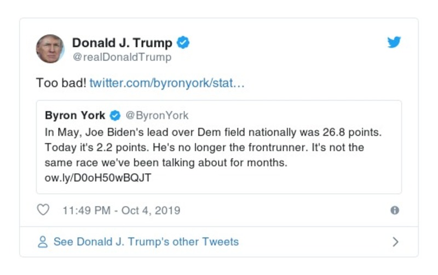Click the 11:49 PM - Oct 4, 2019 timestamp
438x275 pixels.
(121, 210)
